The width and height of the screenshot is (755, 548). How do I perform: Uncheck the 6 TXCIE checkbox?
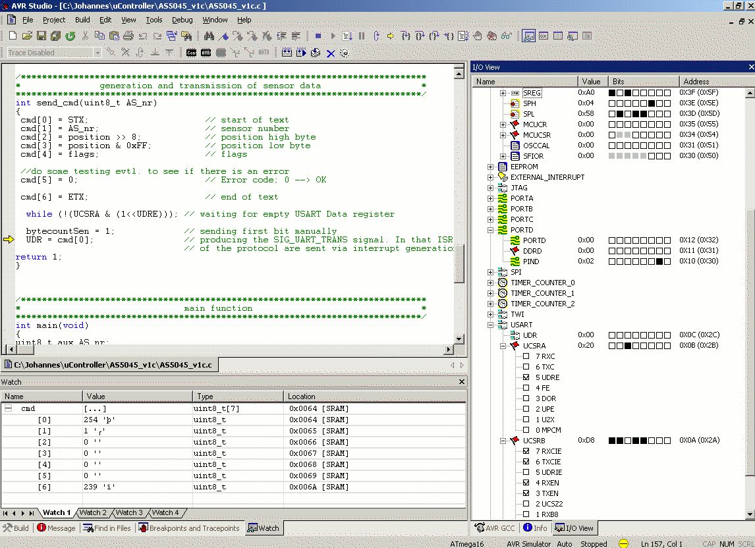tap(526, 462)
